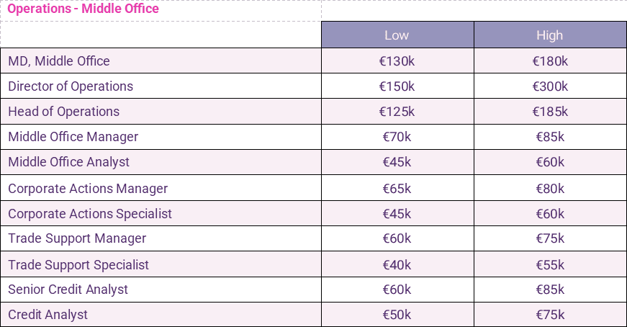
Task: Click the €300k Director of Operations cell
Action: tap(550, 86)
